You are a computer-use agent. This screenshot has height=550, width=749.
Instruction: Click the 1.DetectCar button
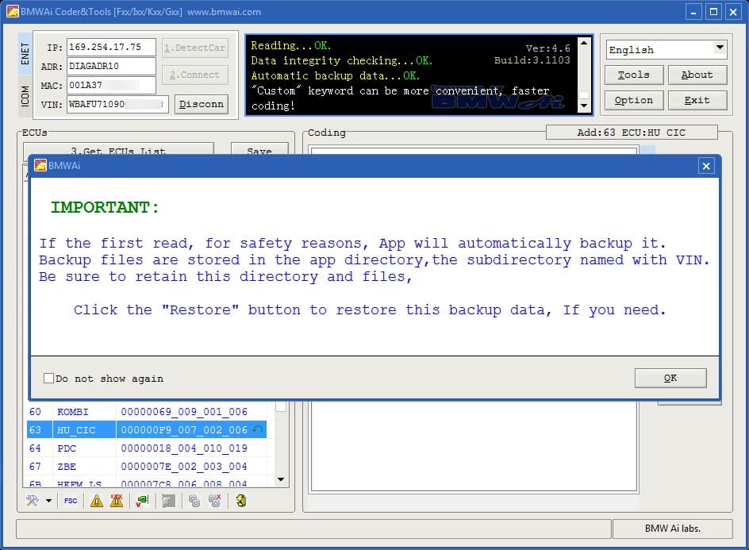tap(194, 48)
